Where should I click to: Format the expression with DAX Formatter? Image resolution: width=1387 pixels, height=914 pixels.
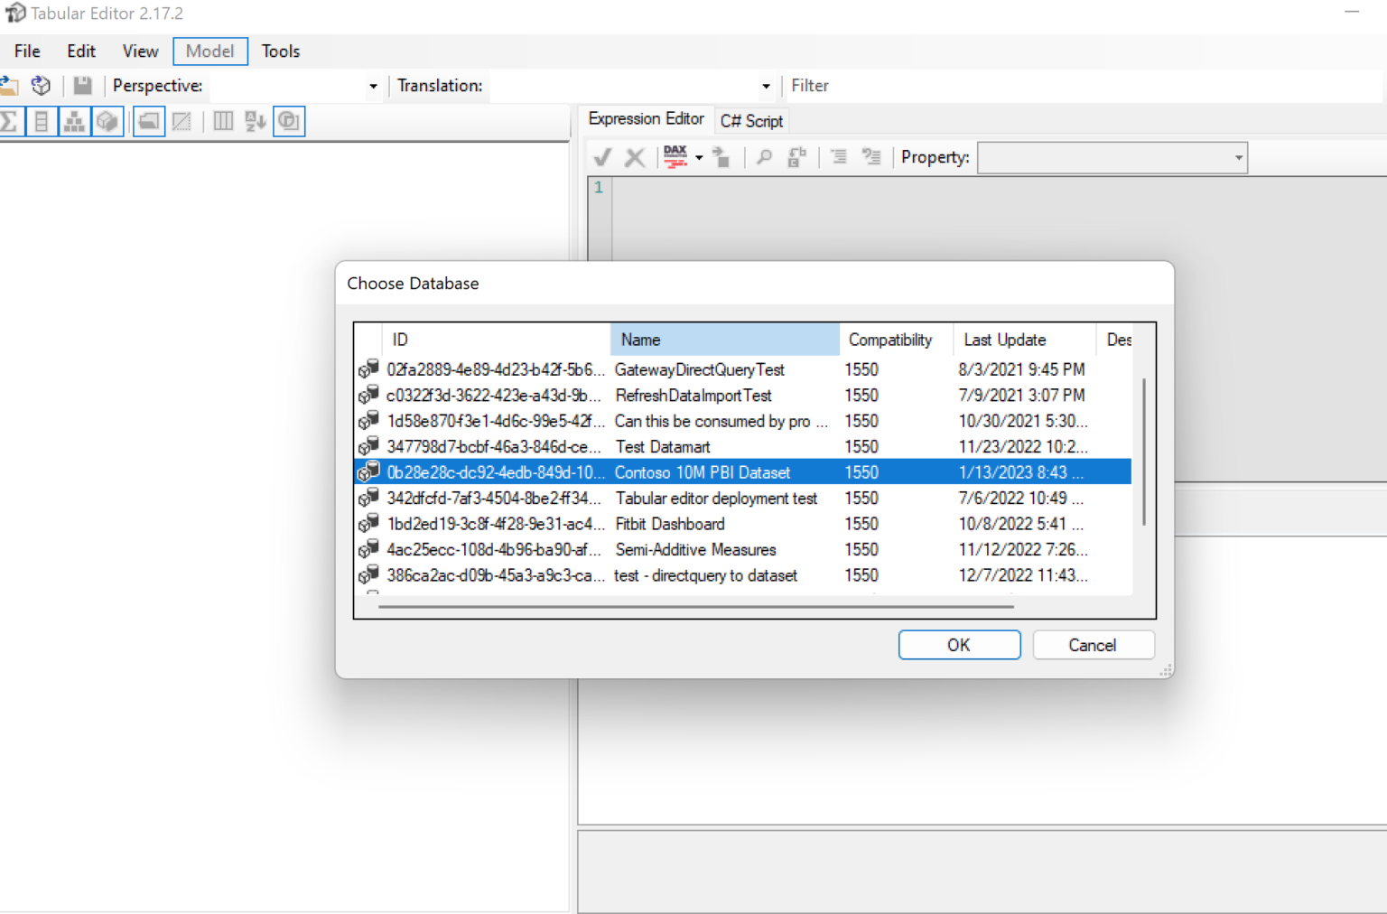[x=675, y=157]
